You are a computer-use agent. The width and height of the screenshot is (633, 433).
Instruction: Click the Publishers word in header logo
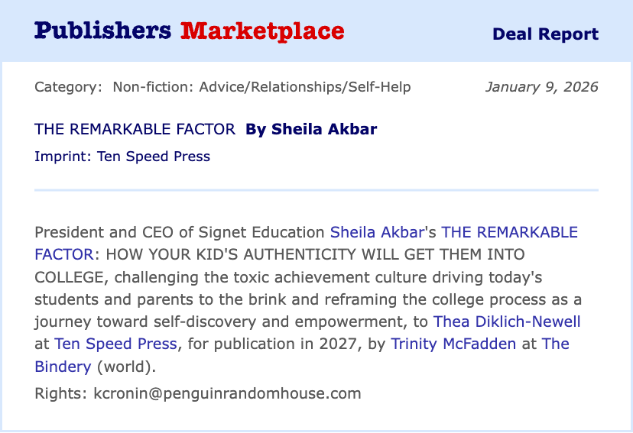click(102, 31)
